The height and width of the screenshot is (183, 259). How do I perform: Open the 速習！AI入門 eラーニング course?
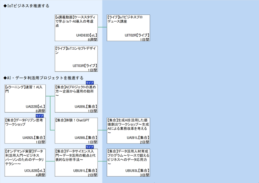(25, 89)
